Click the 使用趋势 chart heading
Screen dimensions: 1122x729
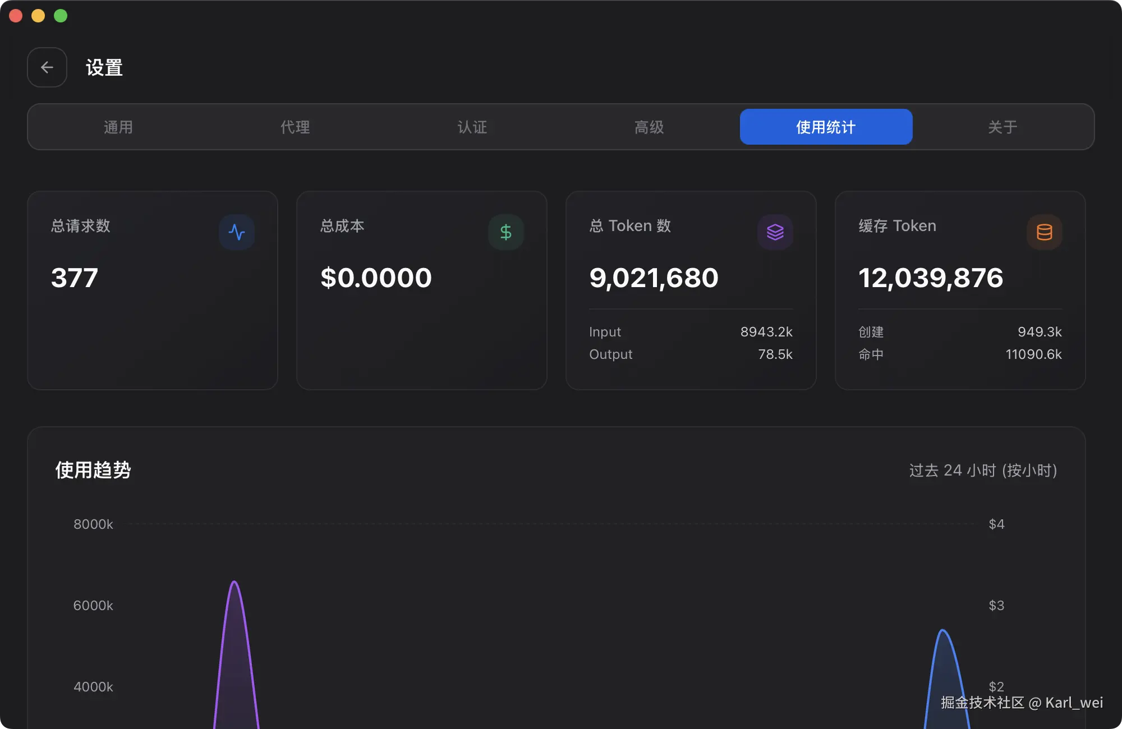coord(93,470)
